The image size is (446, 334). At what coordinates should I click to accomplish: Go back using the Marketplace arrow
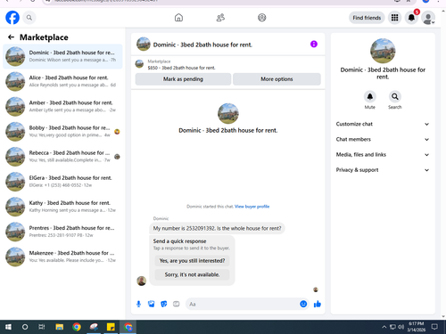coord(11,37)
